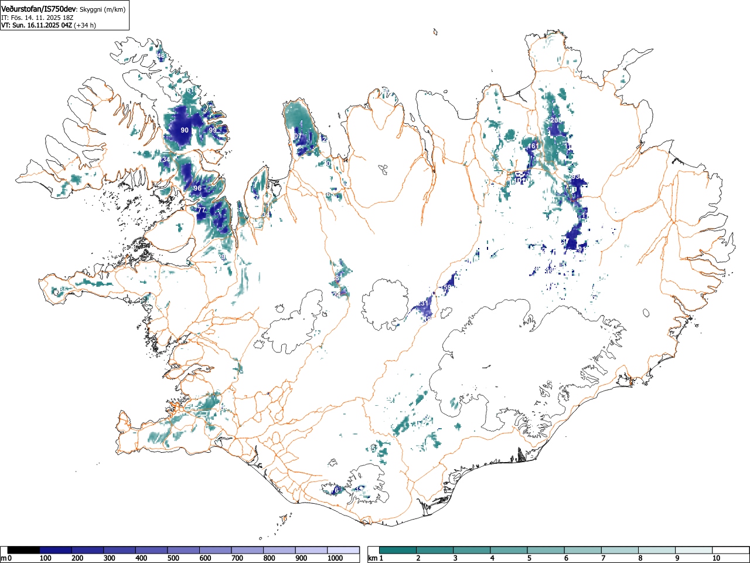Click the "10" tick label on km legend
The height and width of the screenshot is (563, 750).
(716, 558)
